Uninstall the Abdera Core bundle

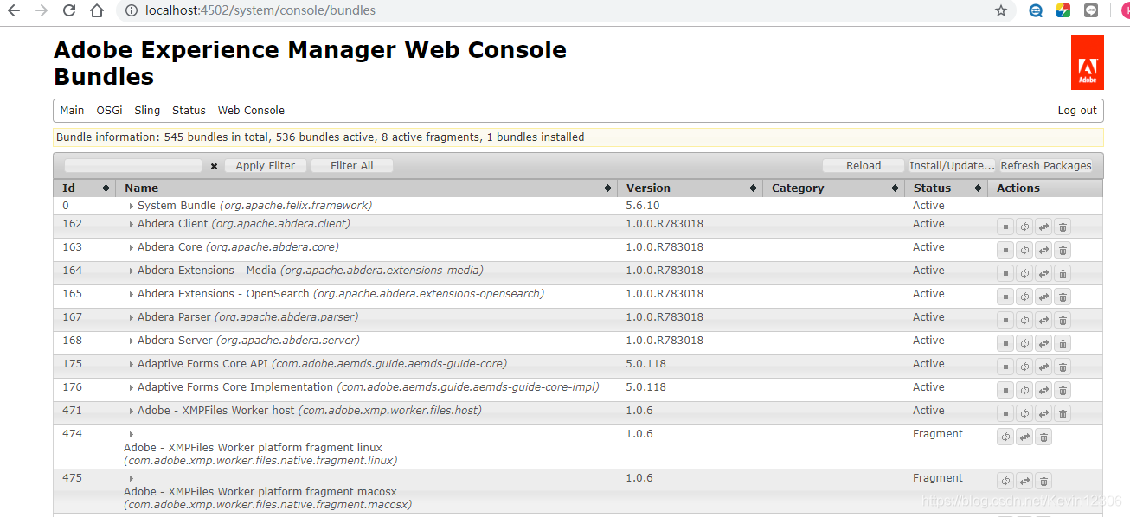[x=1063, y=250]
